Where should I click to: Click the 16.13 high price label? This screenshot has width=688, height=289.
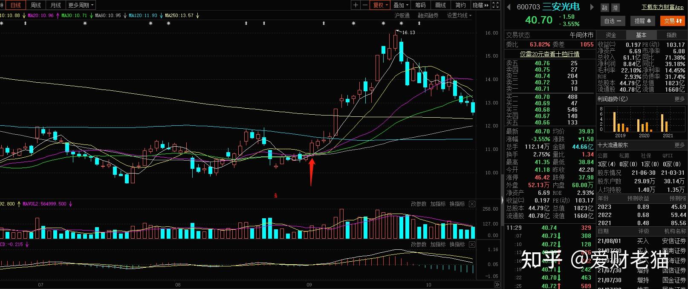[x=408, y=32]
